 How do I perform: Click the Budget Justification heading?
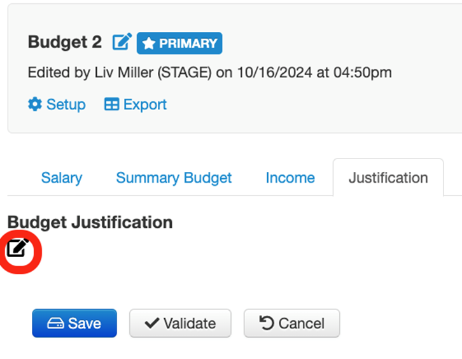90,222
